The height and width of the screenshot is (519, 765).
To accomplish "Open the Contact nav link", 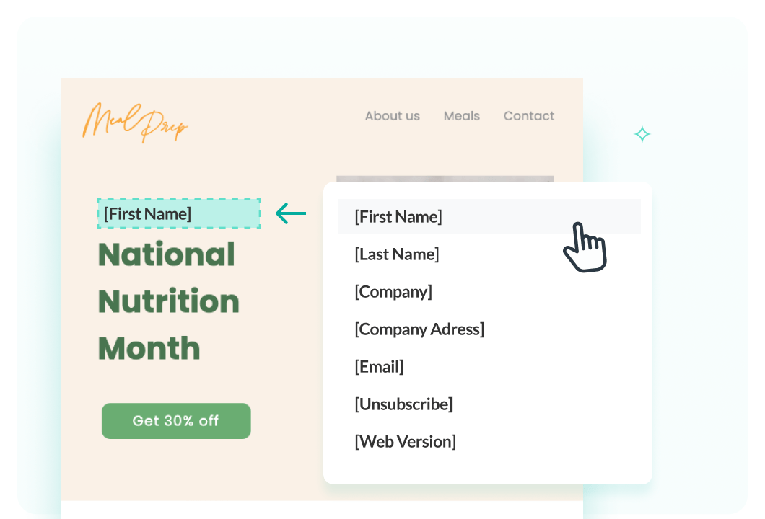I will pos(529,116).
